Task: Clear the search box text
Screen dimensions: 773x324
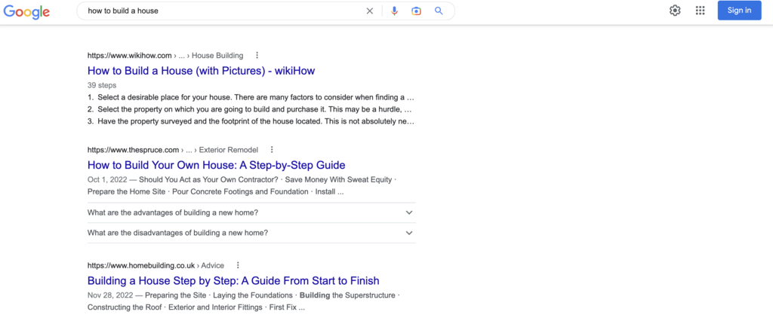Action: [370, 11]
